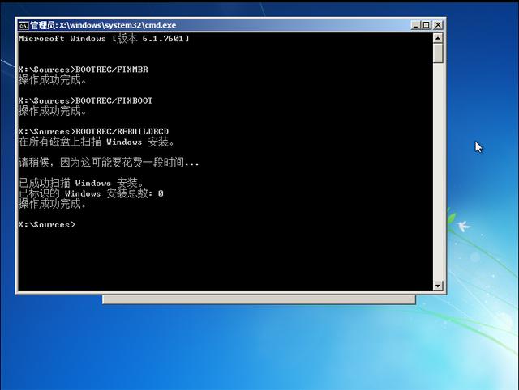519x390 pixels.
Task: Click the "Microsoft Windows [版本 6.1.7601]" line
Action: click(x=104, y=39)
